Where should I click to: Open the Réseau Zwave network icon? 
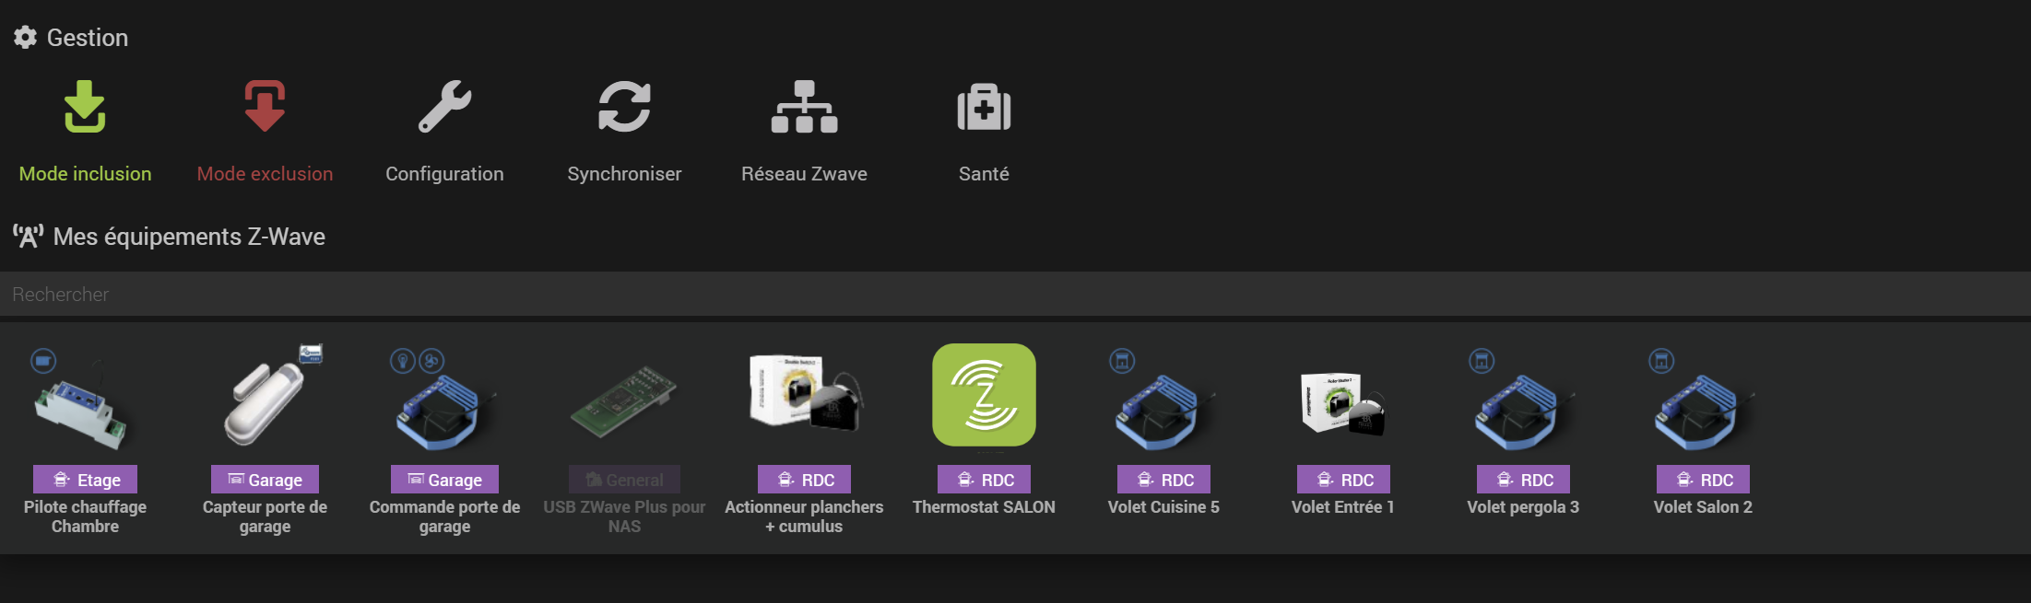point(804,107)
